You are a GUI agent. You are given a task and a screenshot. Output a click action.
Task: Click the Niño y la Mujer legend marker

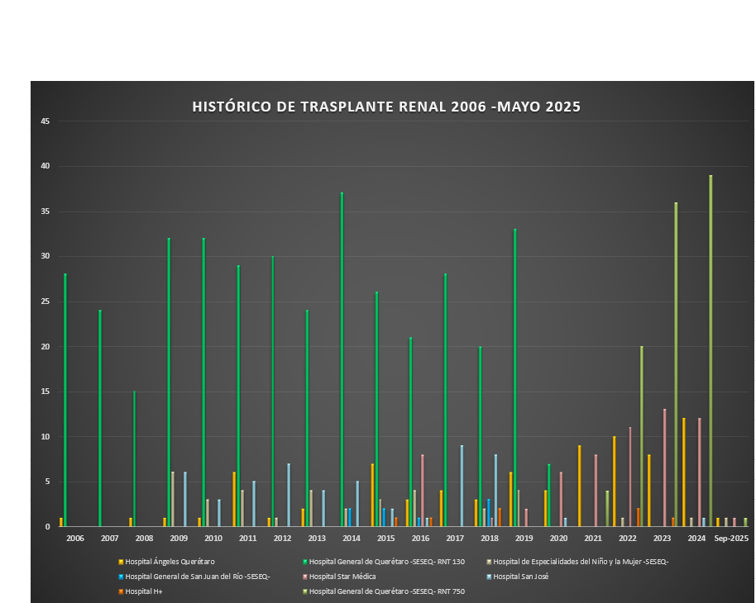click(x=489, y=562)
